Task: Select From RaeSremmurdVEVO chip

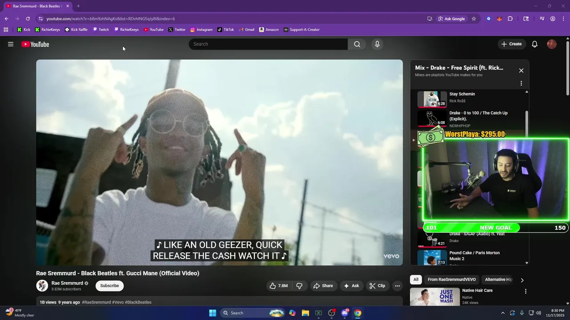Action: 452,280
